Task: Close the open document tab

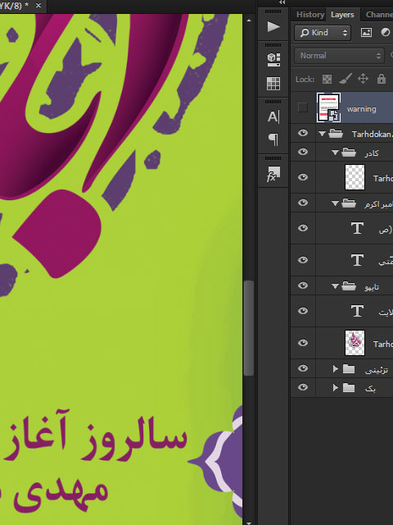Action: tap(38, 6)
